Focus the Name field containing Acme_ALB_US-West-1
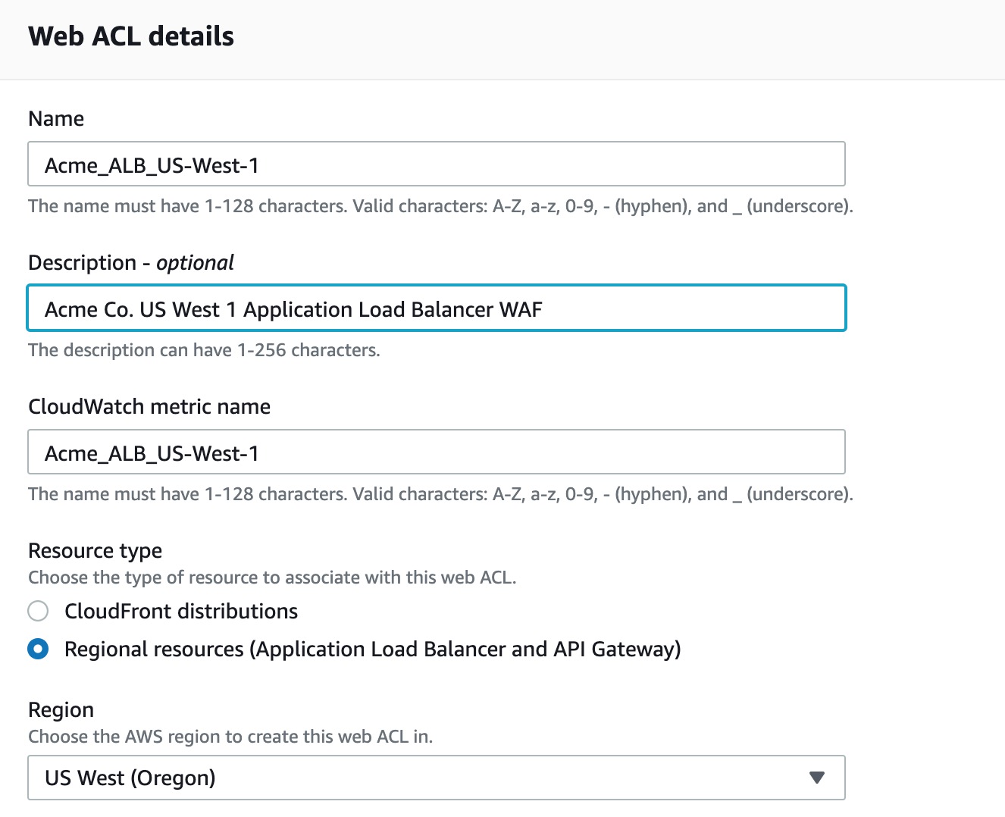Image resolution: width=1005 pixels, height=817 pixels. (437, 164)
